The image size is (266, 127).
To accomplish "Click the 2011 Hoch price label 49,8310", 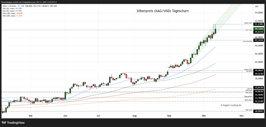I will click(x=259, y=32).
